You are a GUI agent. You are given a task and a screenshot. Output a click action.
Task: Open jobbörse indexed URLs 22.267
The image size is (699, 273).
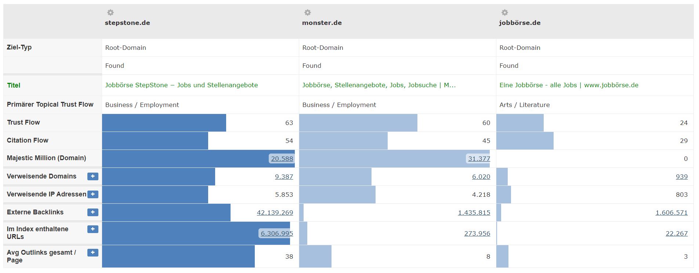tap(677, 233)
